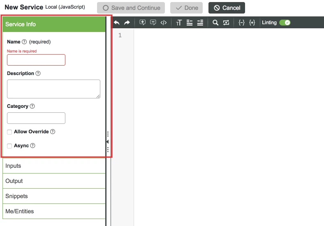Click the replace icon next to search

point(226,23)
